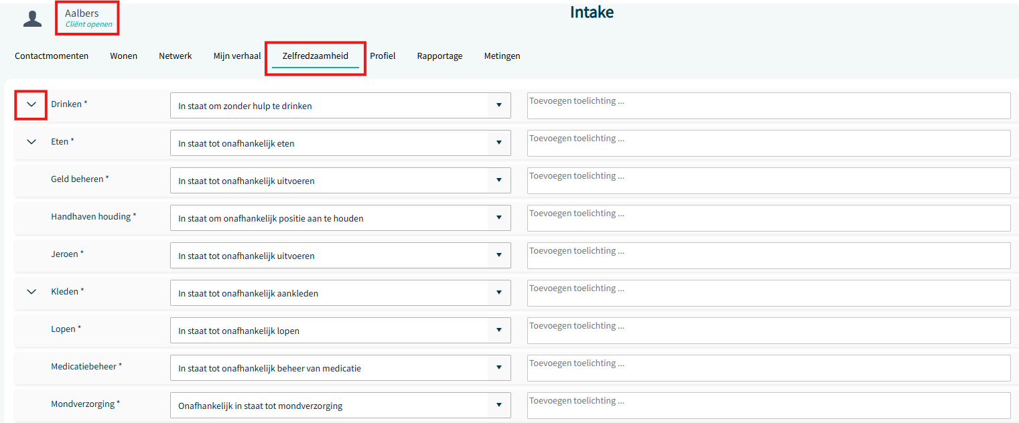Click the Medicatiebeheer * label
This screenshot has height=423, width=1019.
pyautogui.click(x=86, y=366)
